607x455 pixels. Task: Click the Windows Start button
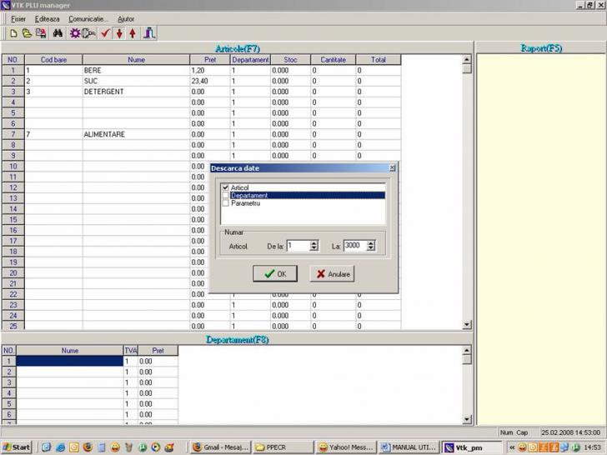tap(16, 447)
